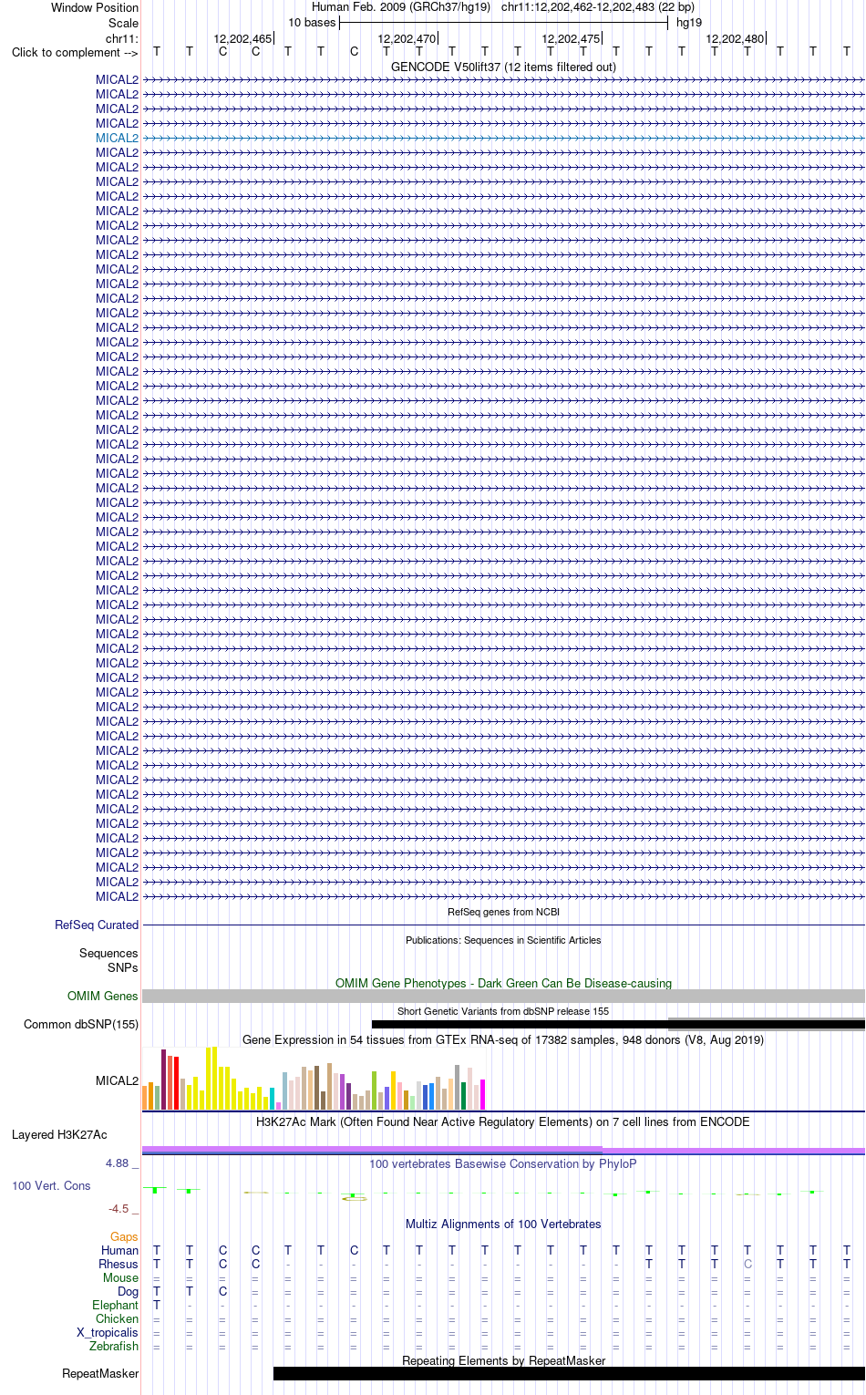The width and height of the screenshot is (866, 1395).
Task: Click the position header chr11:12,202,462-12,202,483 (22 bp)
Action: click(598, 7)
